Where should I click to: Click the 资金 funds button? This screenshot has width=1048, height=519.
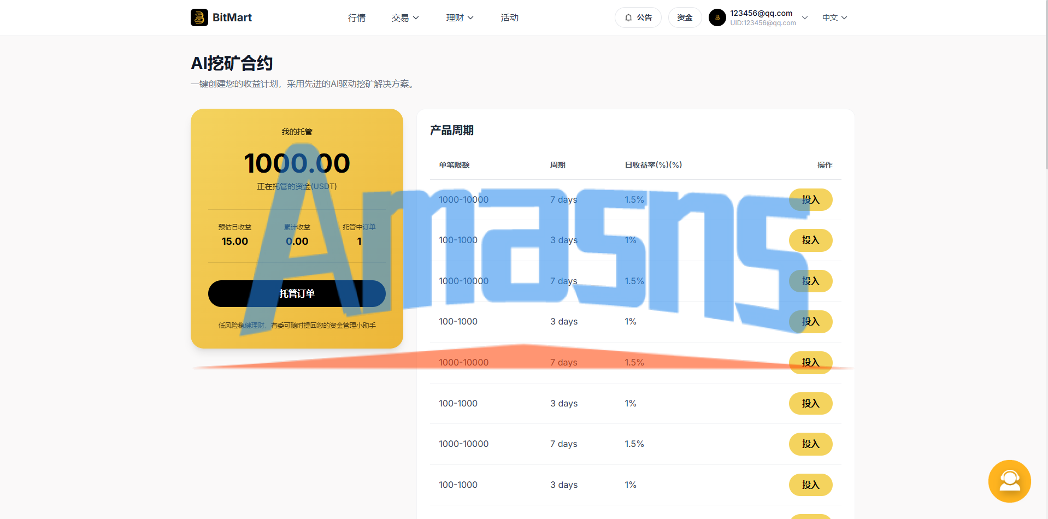tap(685, 17)
